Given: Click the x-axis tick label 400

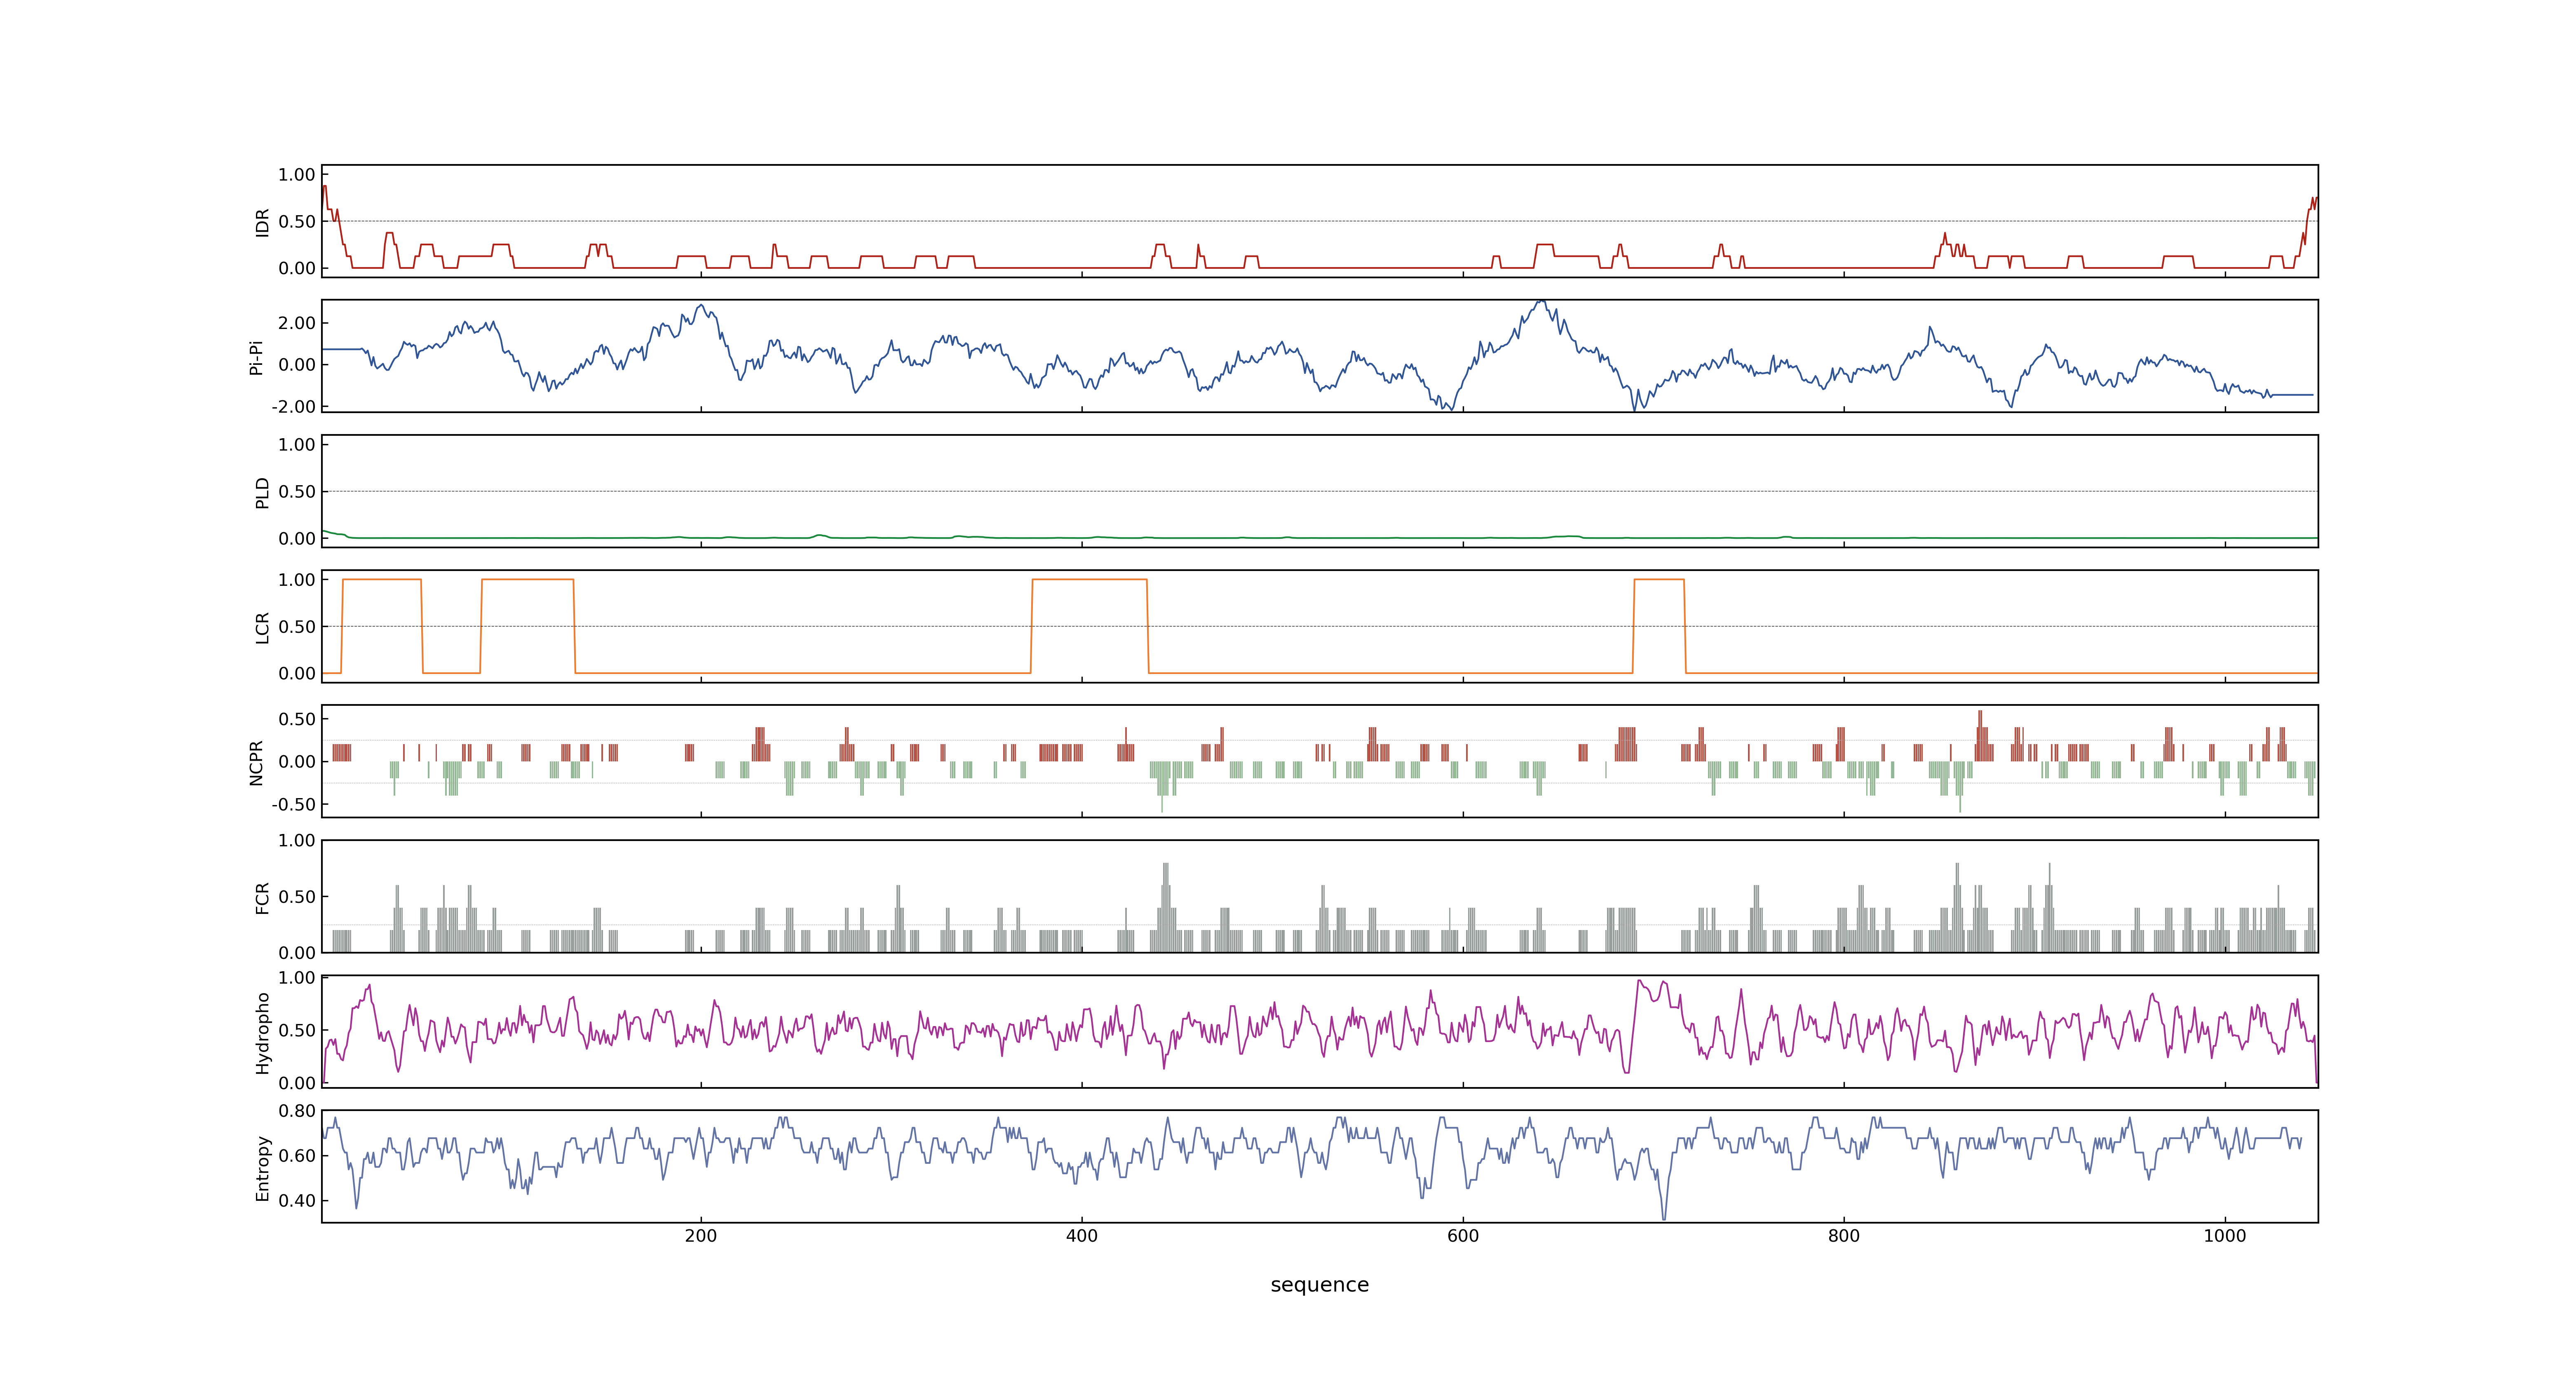Looking at the screenshot, I should [x=1082, y=1236].
